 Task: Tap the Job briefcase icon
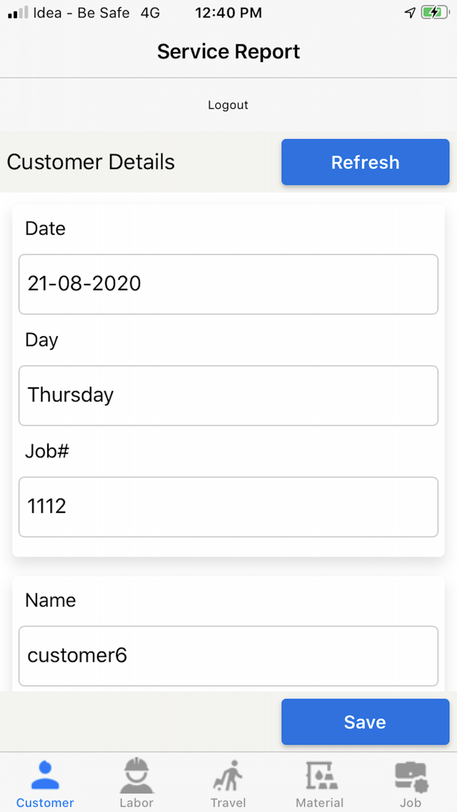point(411,775)
